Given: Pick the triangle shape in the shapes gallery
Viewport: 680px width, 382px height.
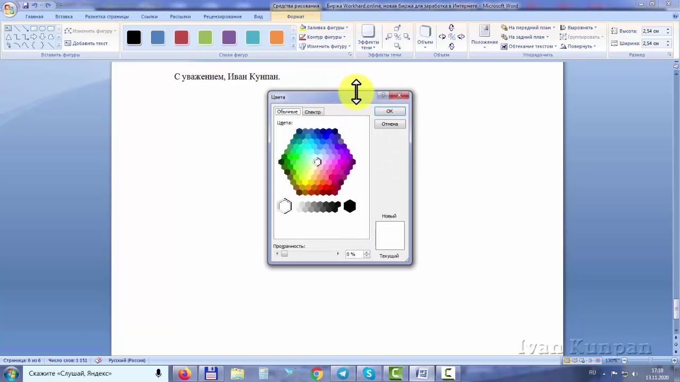Looking at the screenshot, I should click(8, 37).
